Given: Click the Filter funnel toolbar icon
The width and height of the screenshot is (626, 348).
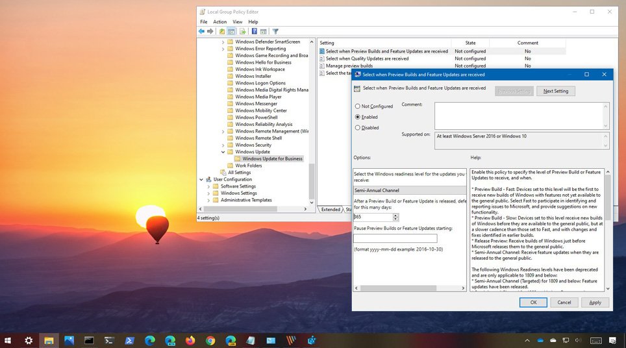Looking at the screenshot, I should pos(275,31).
